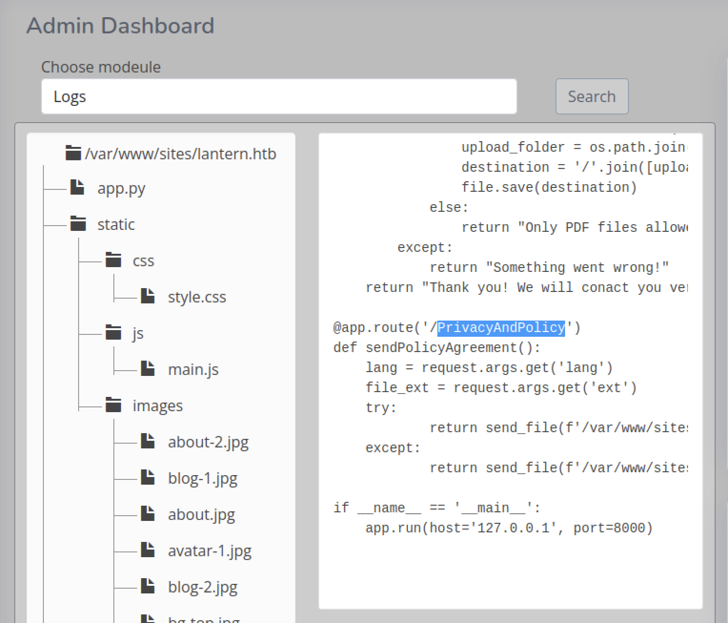
Task: Click the blog-2.jpg file icon
Action: tap(148, 586)
